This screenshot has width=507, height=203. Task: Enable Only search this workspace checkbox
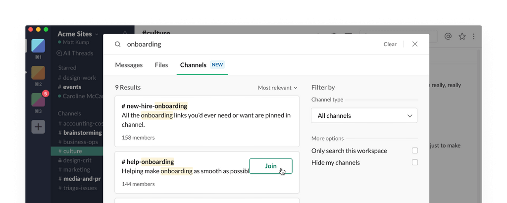[x=415, y=151]
